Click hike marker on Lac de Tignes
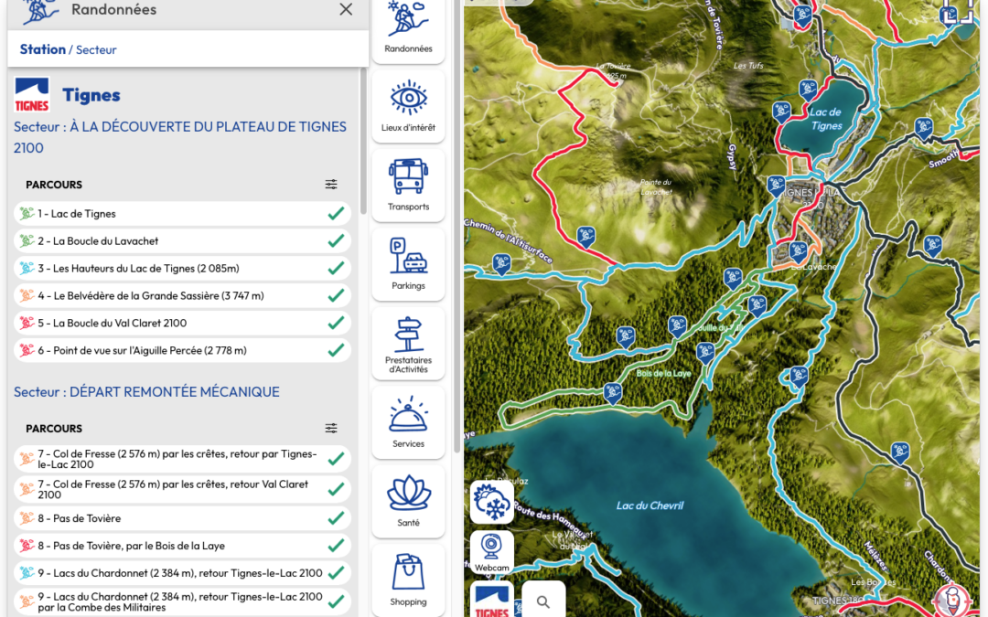 (781, 112)
